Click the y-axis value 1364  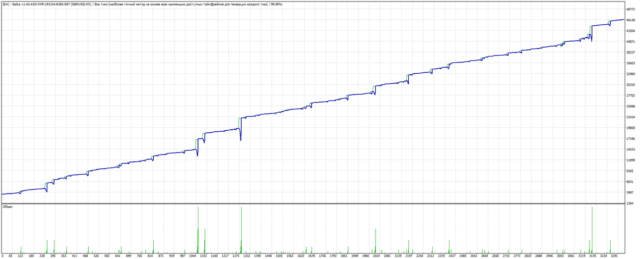[x=630, y=204]
